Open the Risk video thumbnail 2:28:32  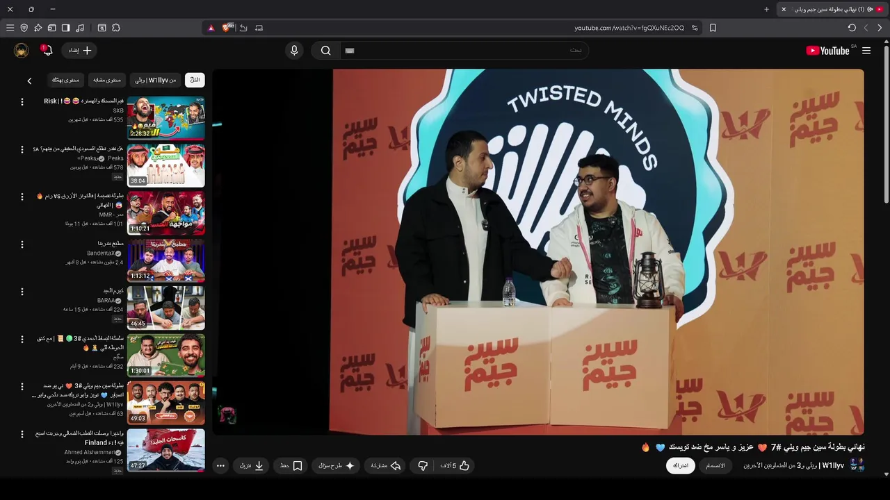[x=166, y=118]
